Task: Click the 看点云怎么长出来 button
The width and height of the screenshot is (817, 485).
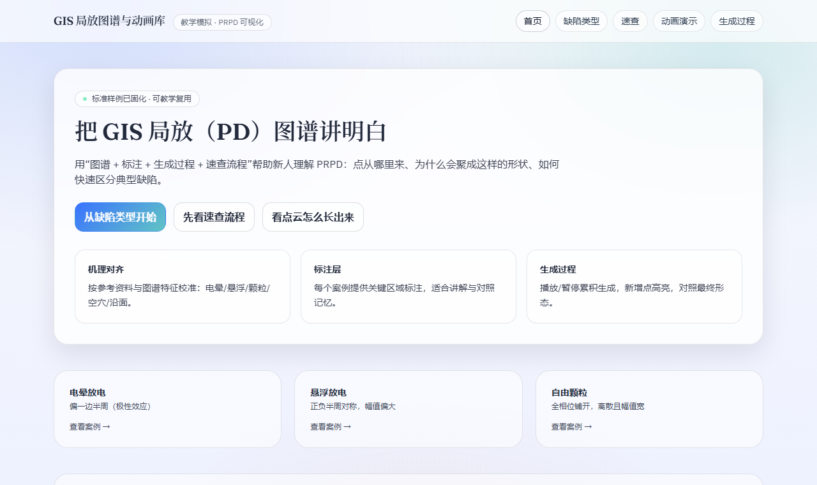Action: pos(313,217)
